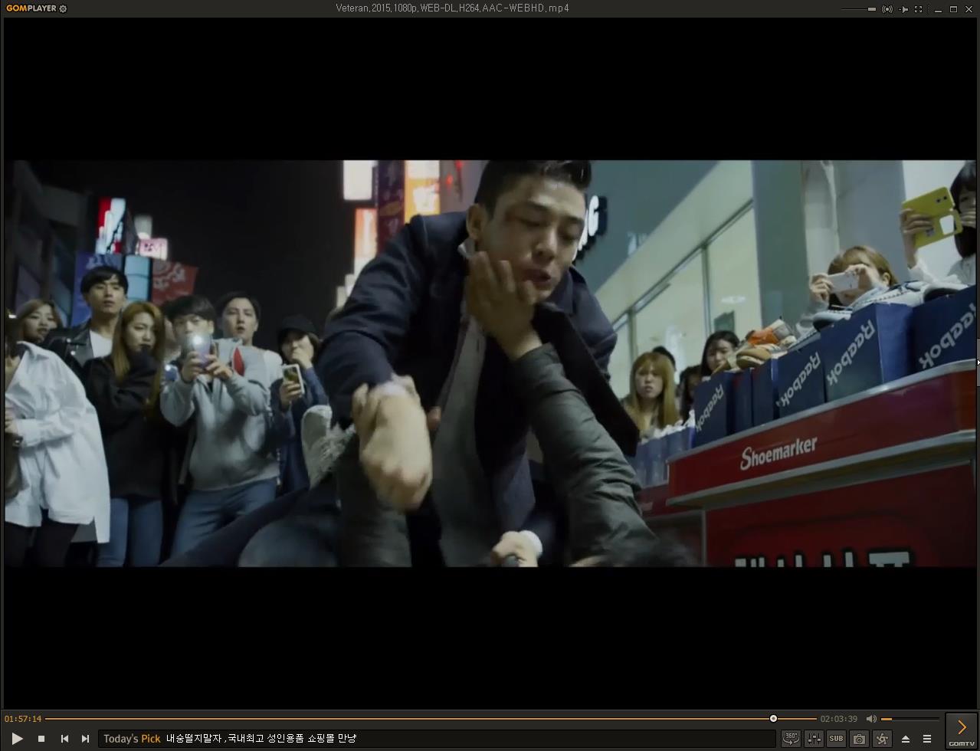Open file with the eject icon
Viewport: 980px width, 751px height.
(906, 739)
